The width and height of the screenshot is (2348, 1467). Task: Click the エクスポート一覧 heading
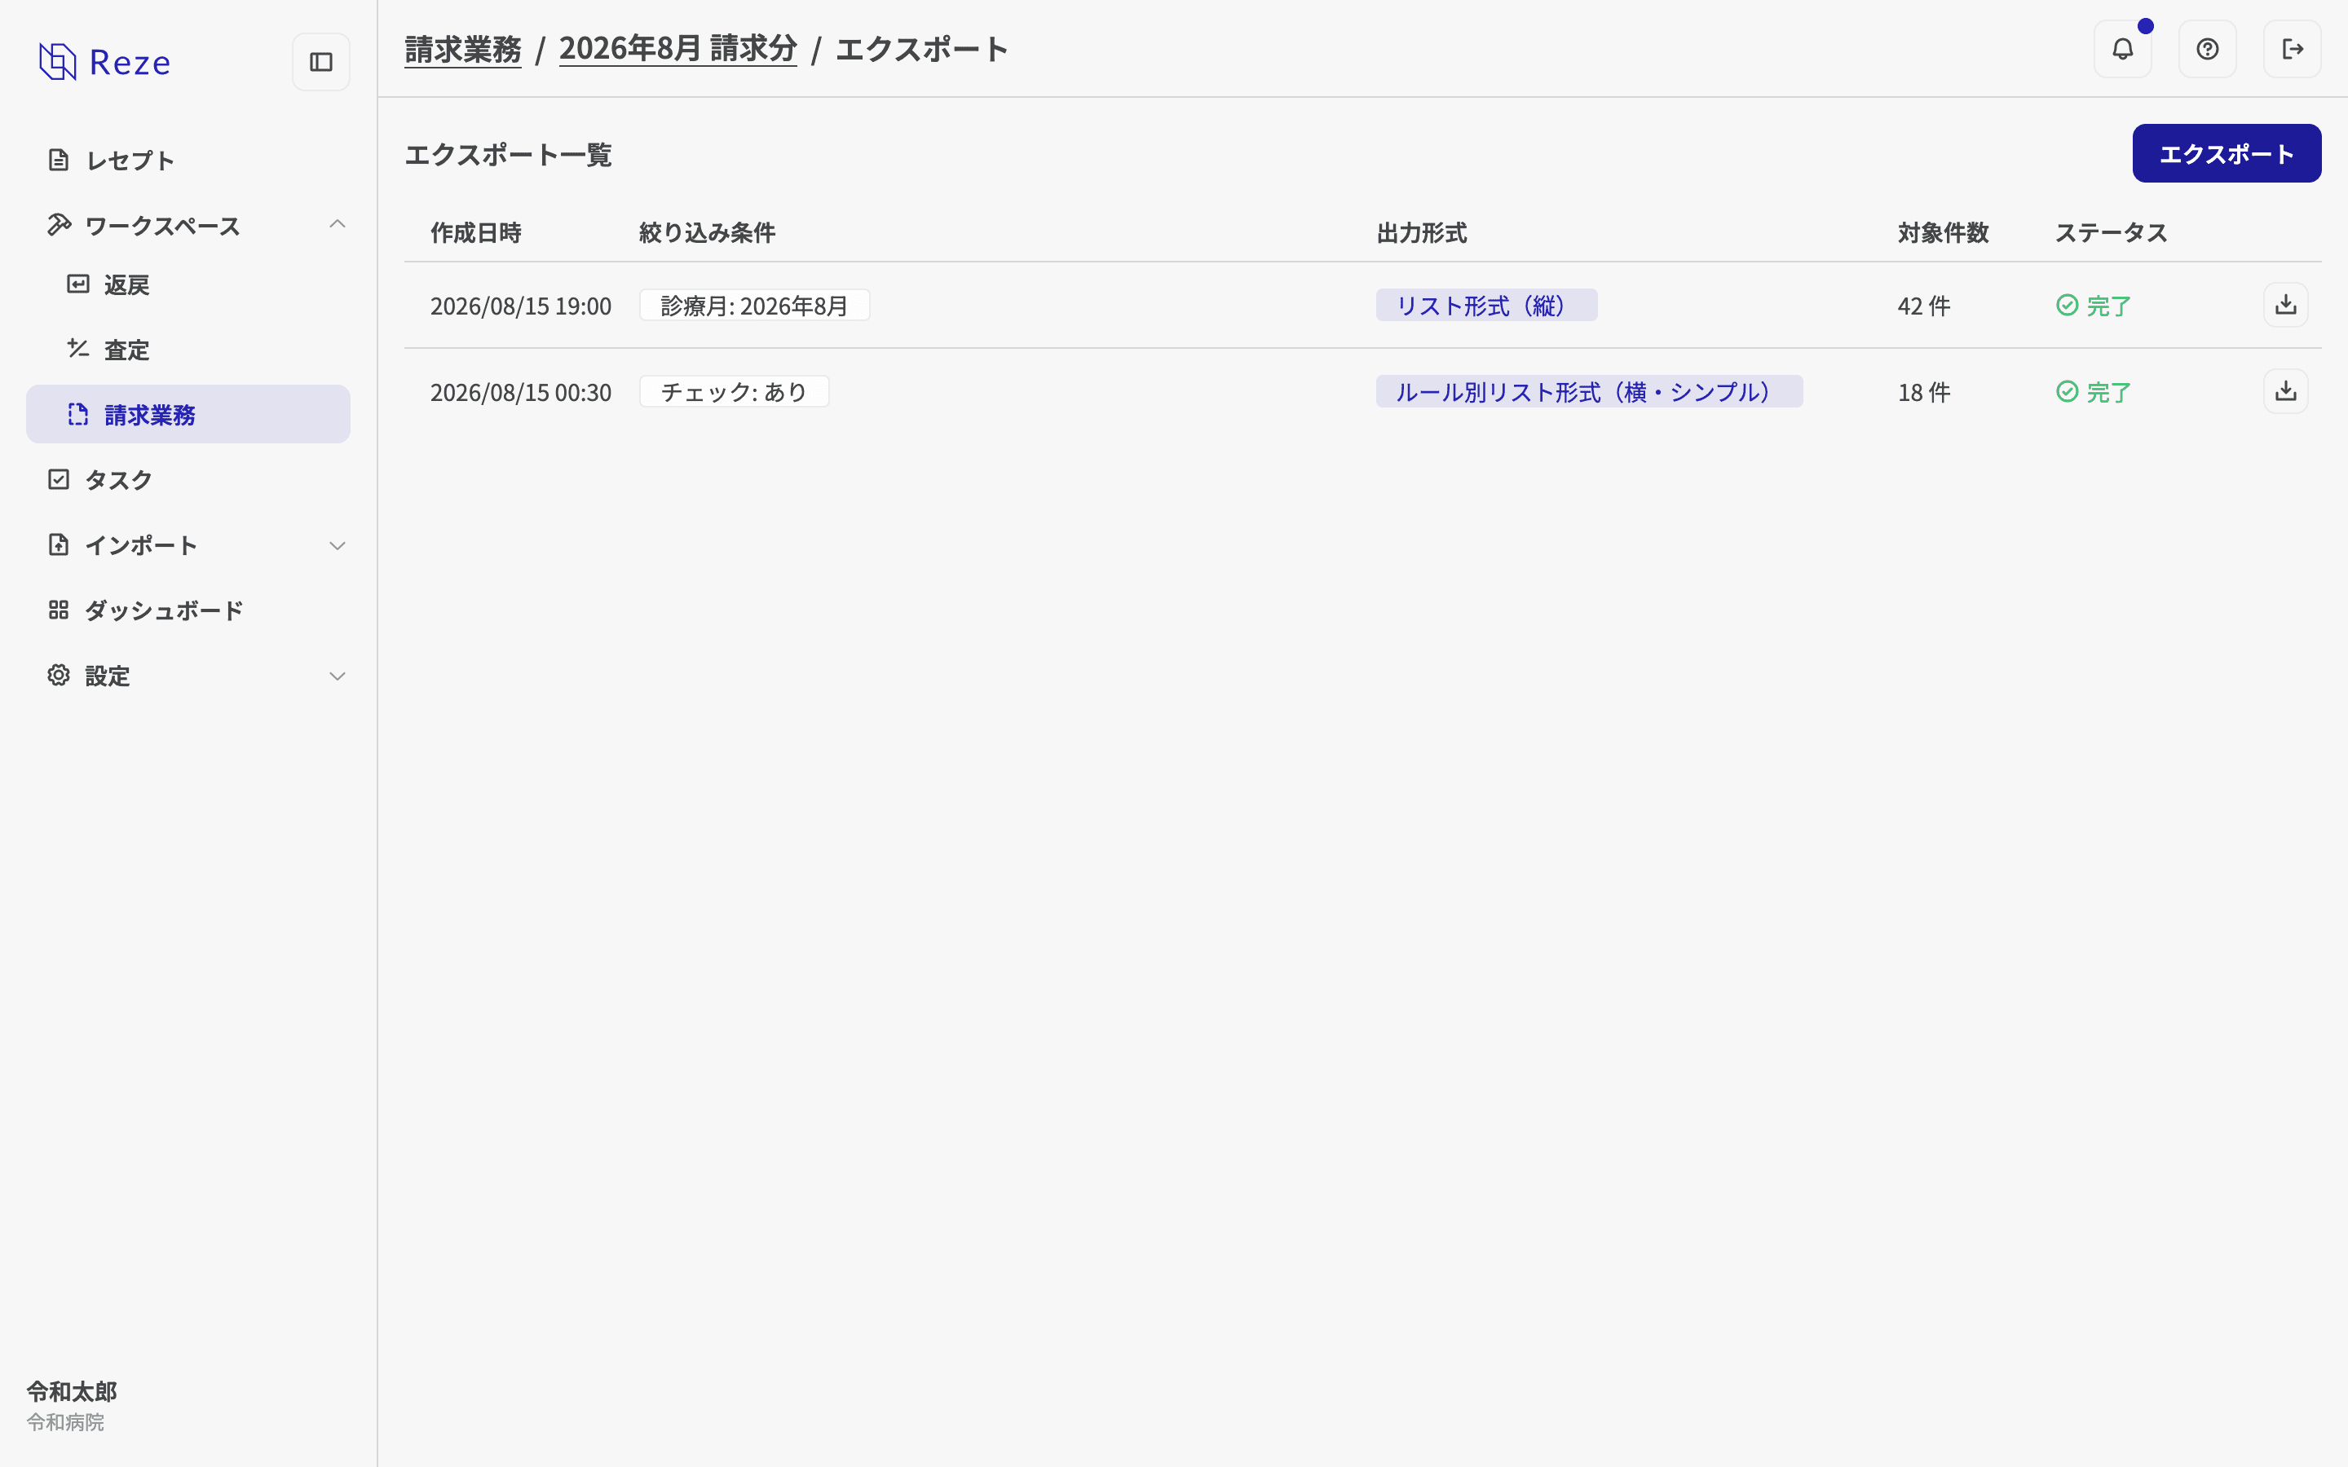coord(507,154)
